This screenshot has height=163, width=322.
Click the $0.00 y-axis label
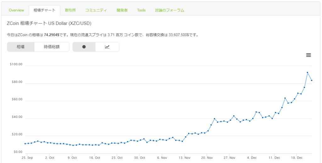17,152
